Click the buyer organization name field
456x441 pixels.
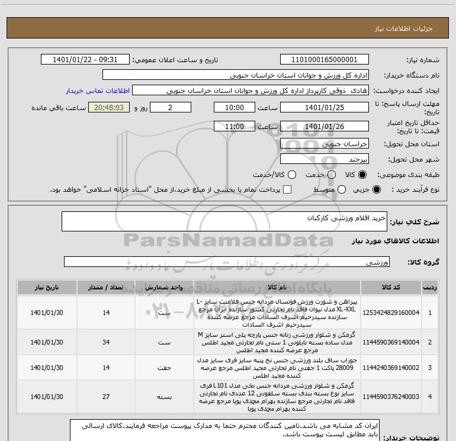pyautogui.click(x=236, y=75)
